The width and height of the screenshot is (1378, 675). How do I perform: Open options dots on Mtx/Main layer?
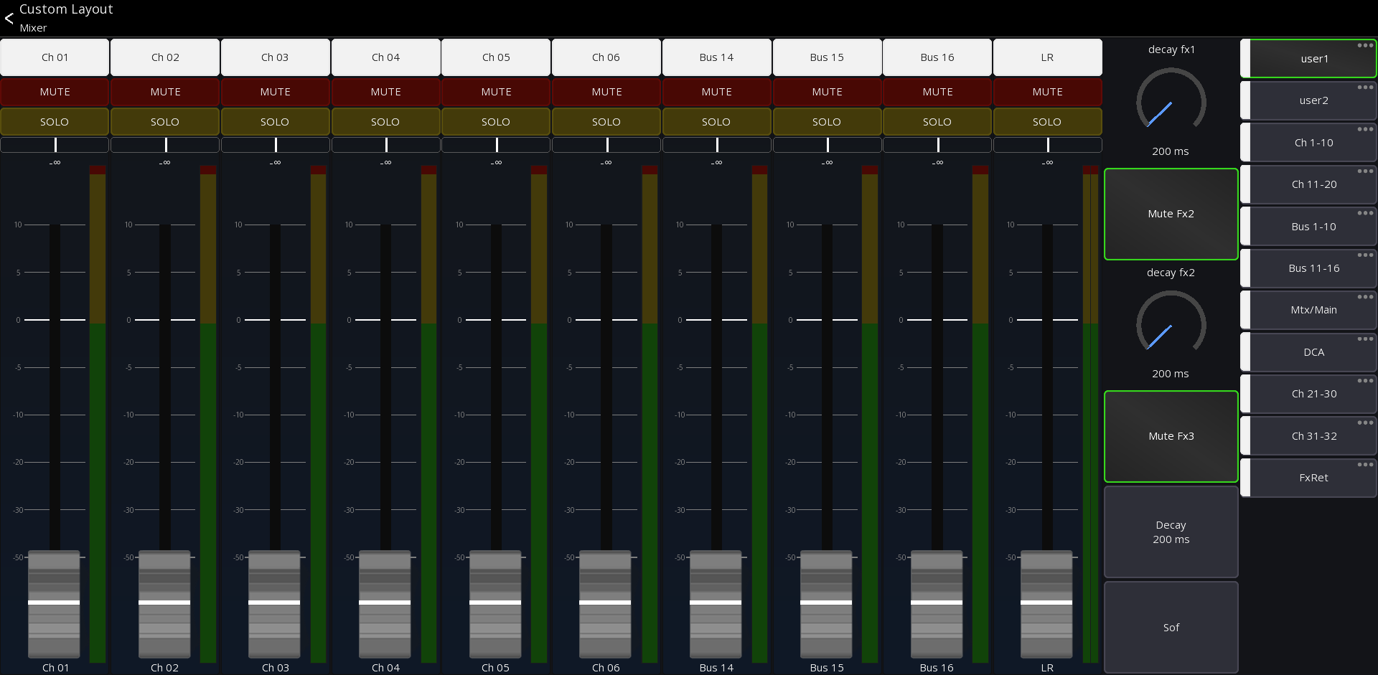(1364, 297)
